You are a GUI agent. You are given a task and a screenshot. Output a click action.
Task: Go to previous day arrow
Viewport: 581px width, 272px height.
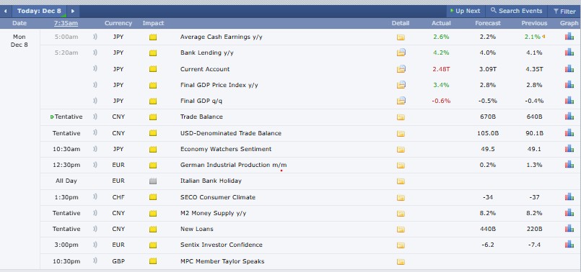tap(5, 11)
